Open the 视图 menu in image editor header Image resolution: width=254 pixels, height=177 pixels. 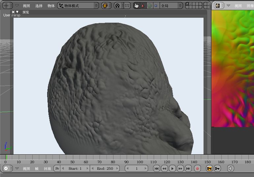pyautogui.click(x=238, y=6)
